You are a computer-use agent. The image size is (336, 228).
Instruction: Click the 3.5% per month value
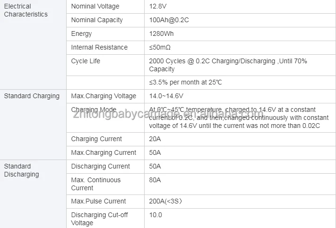coord(185,83)
